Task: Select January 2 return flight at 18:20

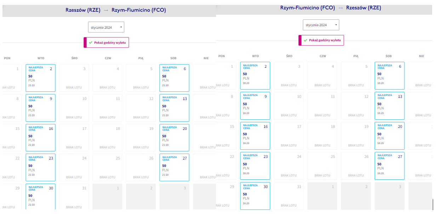Action: point(255,76)
